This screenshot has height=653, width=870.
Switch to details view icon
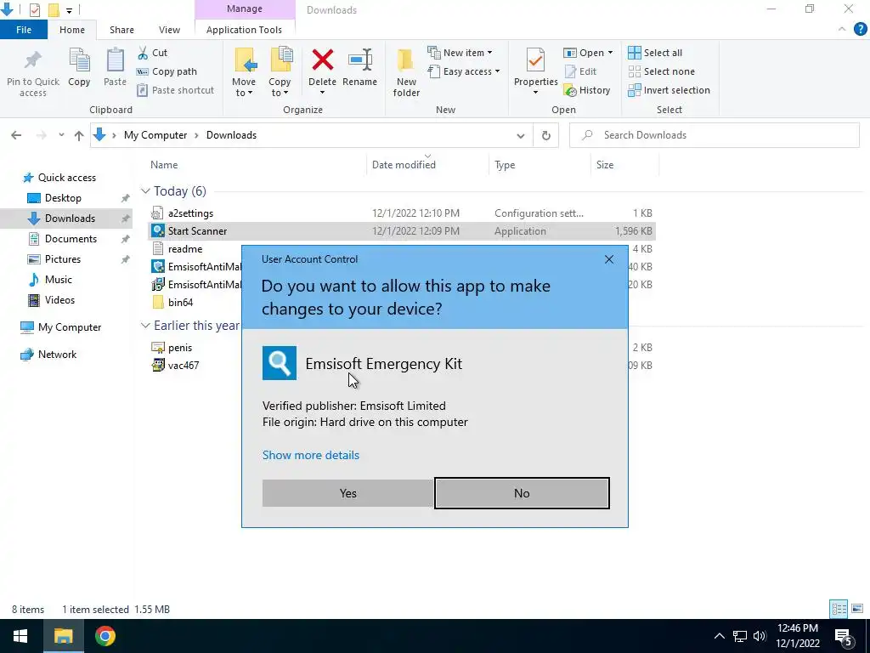(x=839, y=609)
